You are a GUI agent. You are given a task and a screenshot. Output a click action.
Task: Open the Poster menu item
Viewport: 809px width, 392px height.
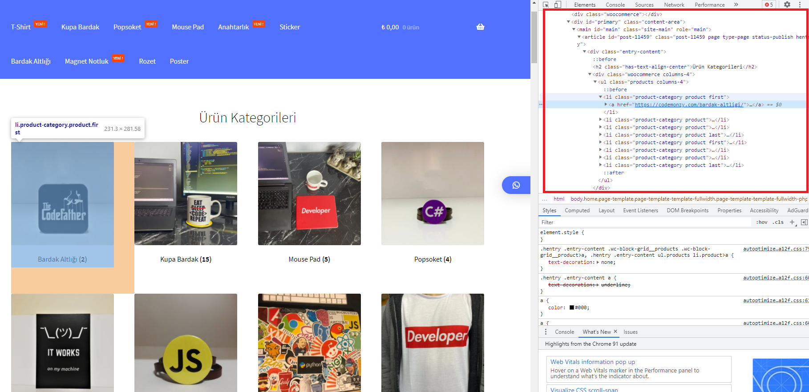pyautogui.click(x=179, y=61)
